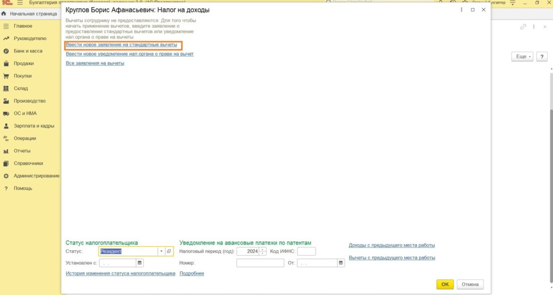Screen dimensions: 553x295
Task: Click the Начальная страница home icon
Action: pyautogui.click(x=4, y=13)
